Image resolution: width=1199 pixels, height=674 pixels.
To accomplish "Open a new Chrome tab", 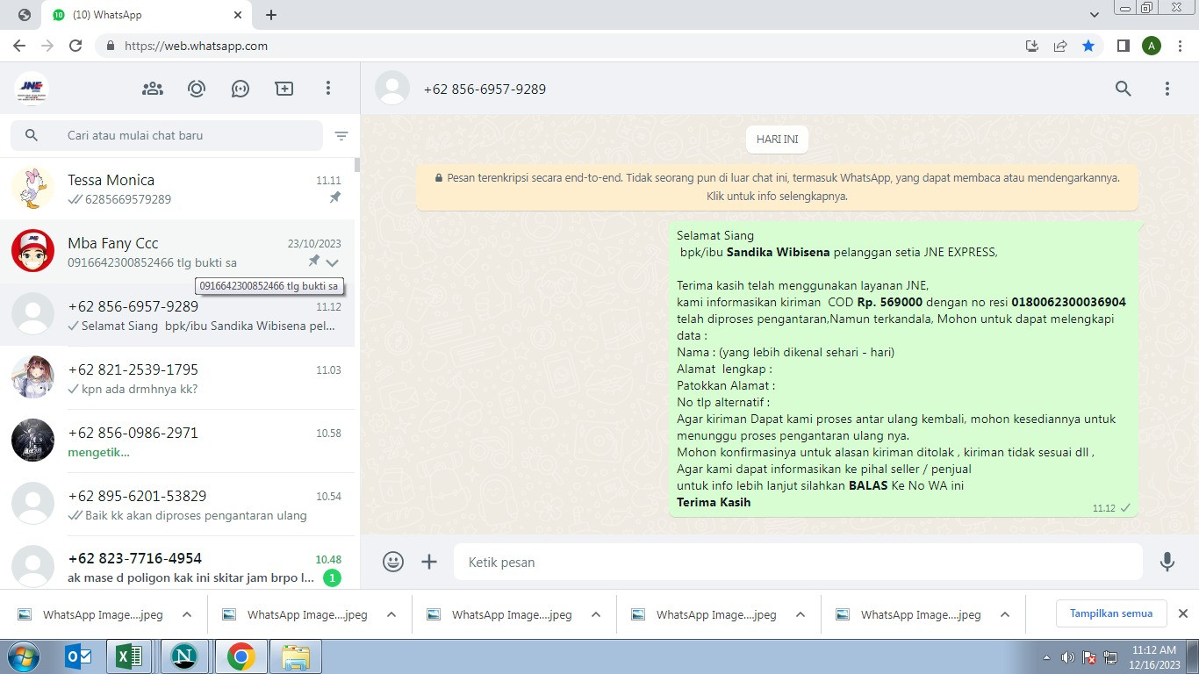I will 271,15.
